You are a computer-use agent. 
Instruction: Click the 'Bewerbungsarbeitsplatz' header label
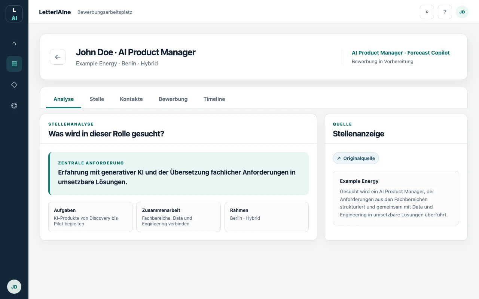[x=105, y=12]
